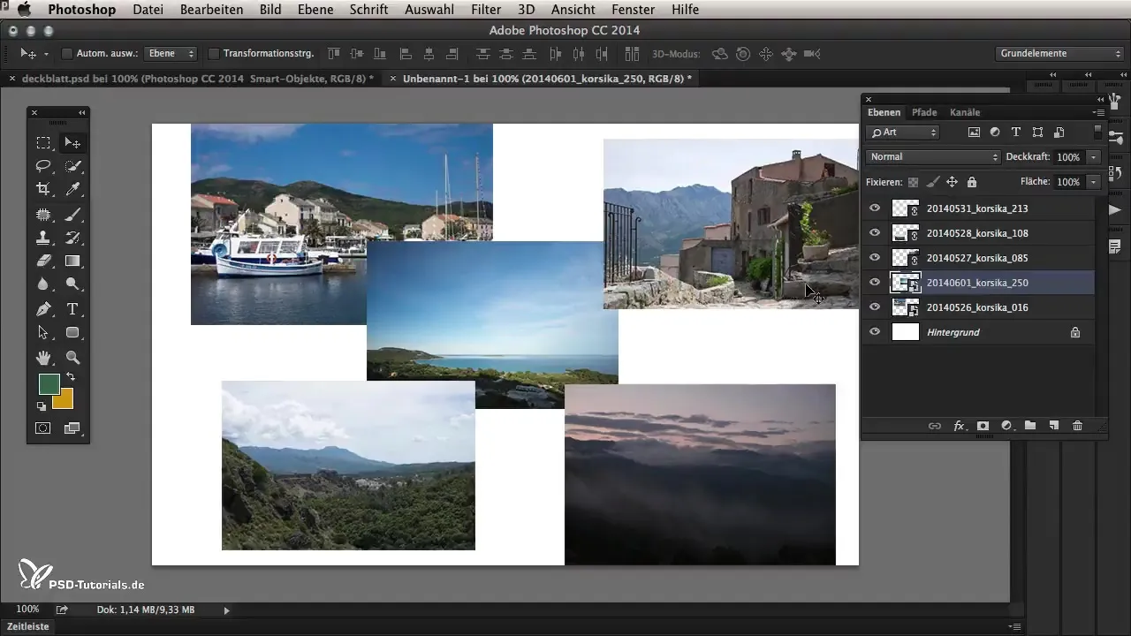1131x636 pixels.
Task: Hide layer 20140531_korsika_213
Action: pyautogui.click(x=875, y=208)
